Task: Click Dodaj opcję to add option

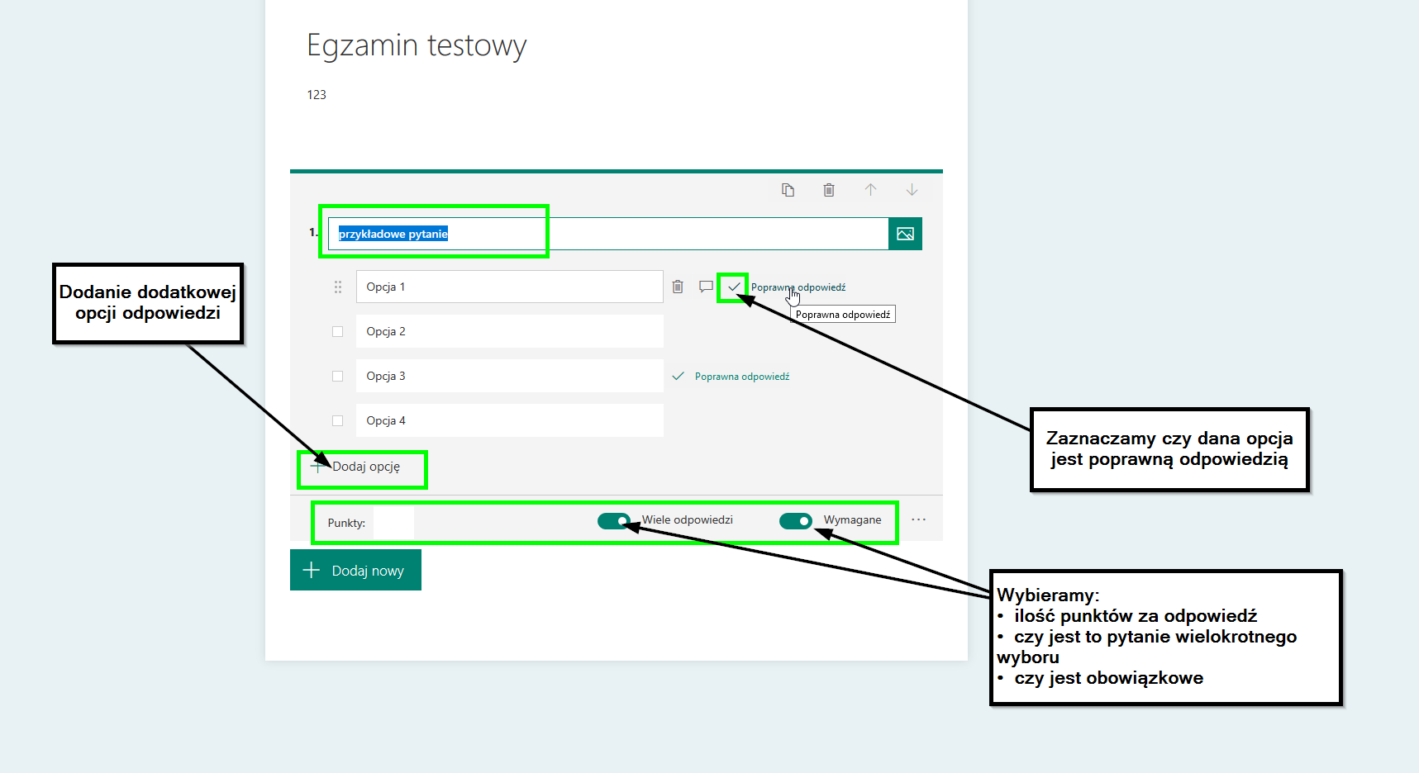Action: tap(355, 467)
